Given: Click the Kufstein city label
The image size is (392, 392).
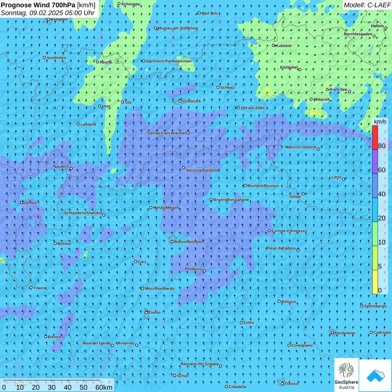Looking at the screenshot, I should pos(283,46).
